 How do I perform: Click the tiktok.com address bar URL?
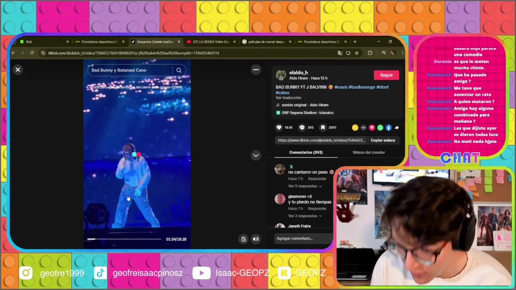click(x=133, y=53)
